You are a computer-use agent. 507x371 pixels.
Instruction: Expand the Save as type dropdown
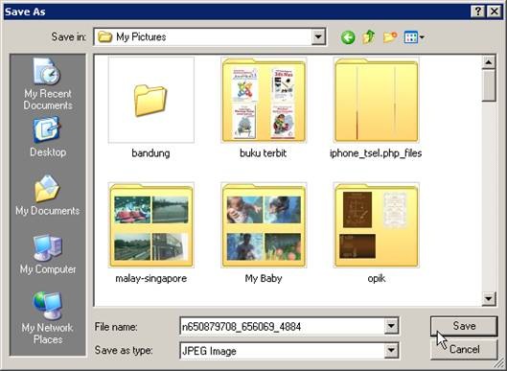pos(391,351)
